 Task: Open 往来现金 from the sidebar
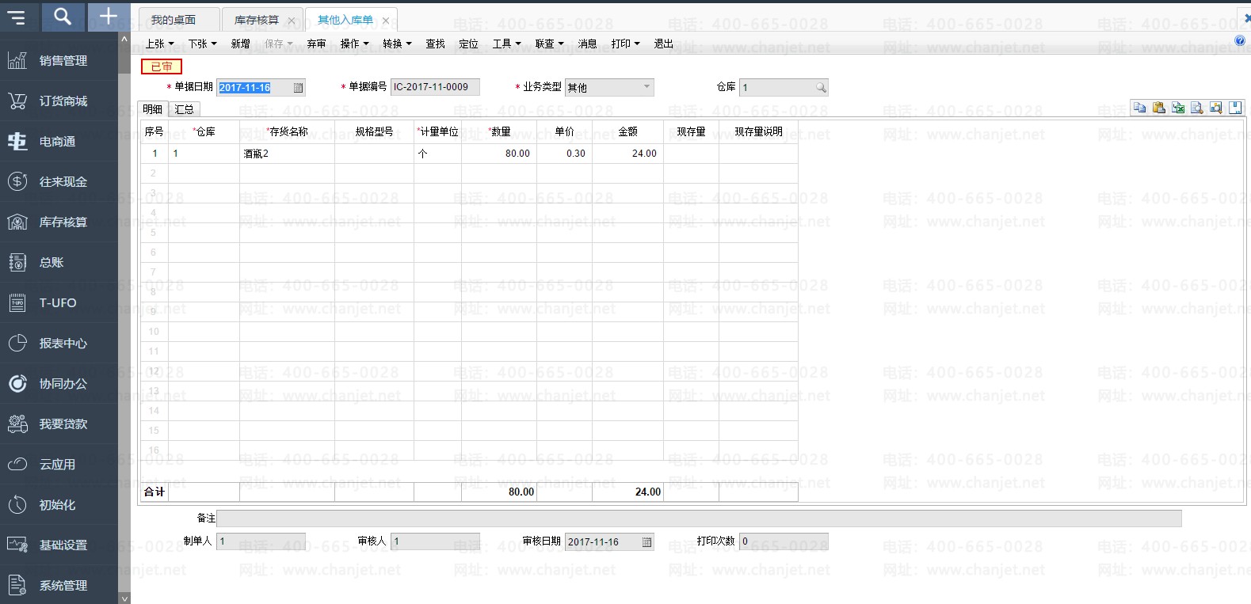tap(59, 181)
